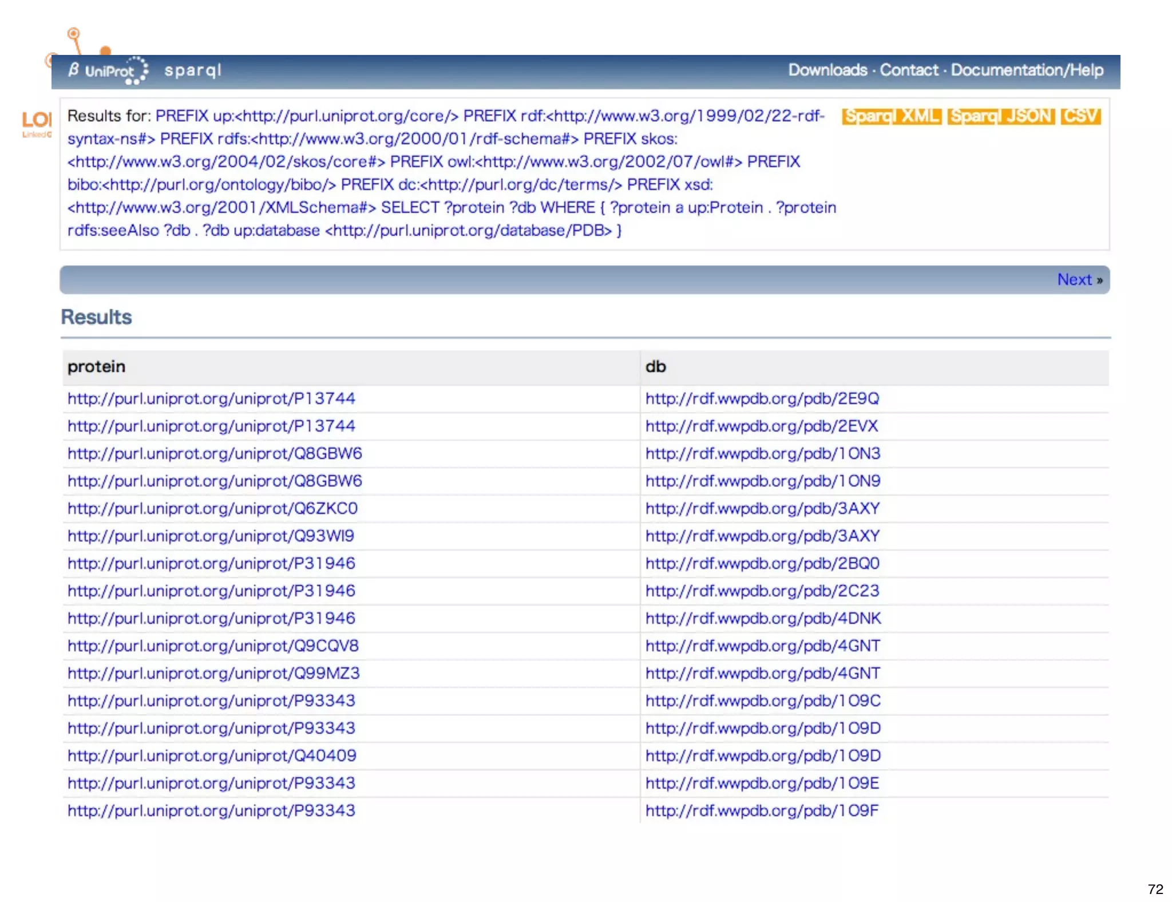
Task: Open the SPARQL query text link
Action: (446, 173)
